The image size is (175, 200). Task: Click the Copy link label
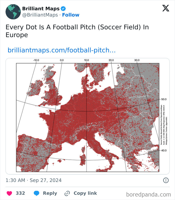tap(85, 193)
